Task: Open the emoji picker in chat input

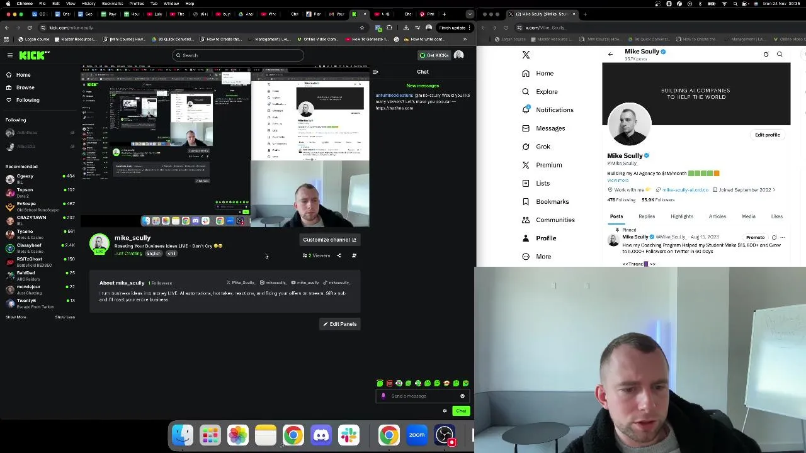Action: 462,396
